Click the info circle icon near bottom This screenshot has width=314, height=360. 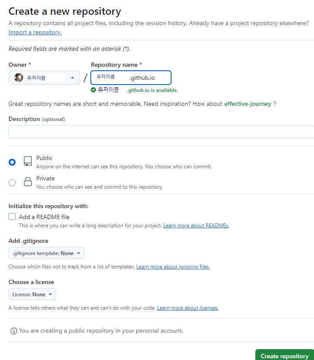coord(14,331)
